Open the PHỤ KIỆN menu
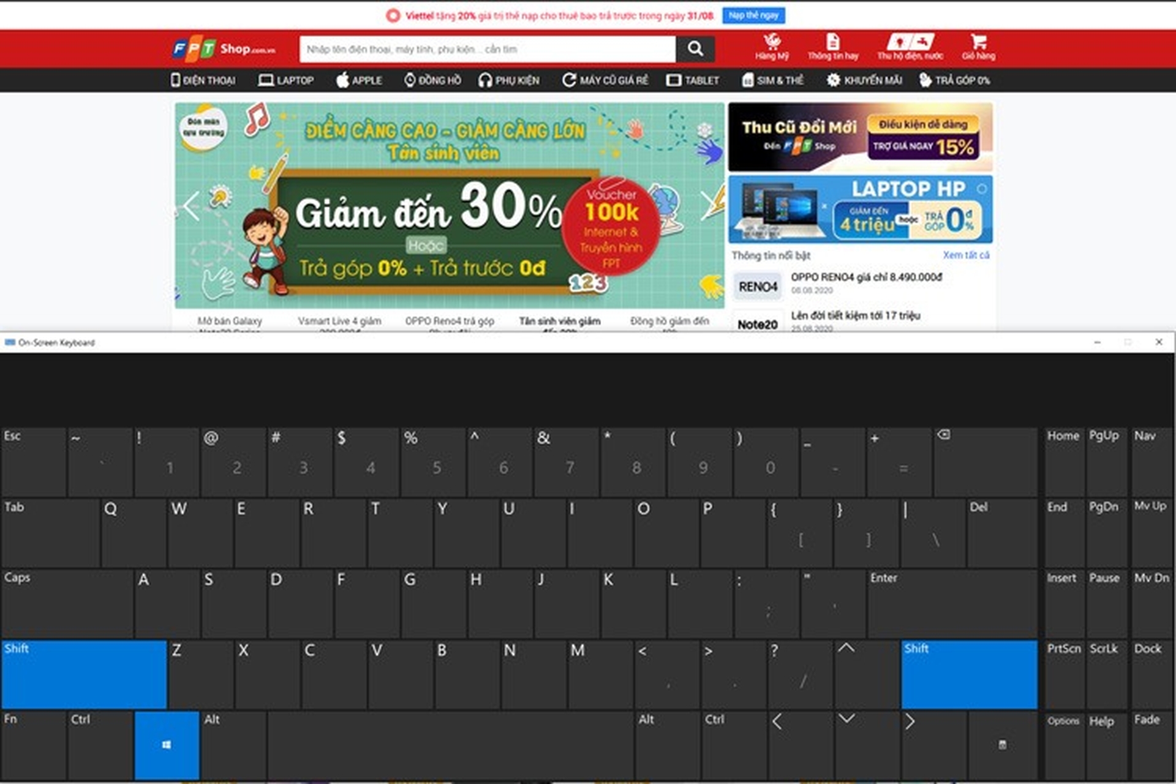Viewport: 1176px width, 784px height. [x=509, y=80]
